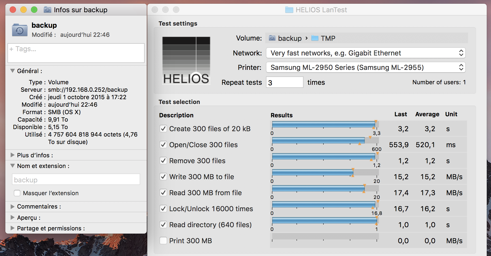Disable the Remove 300 files test

(x=163, y=161)
